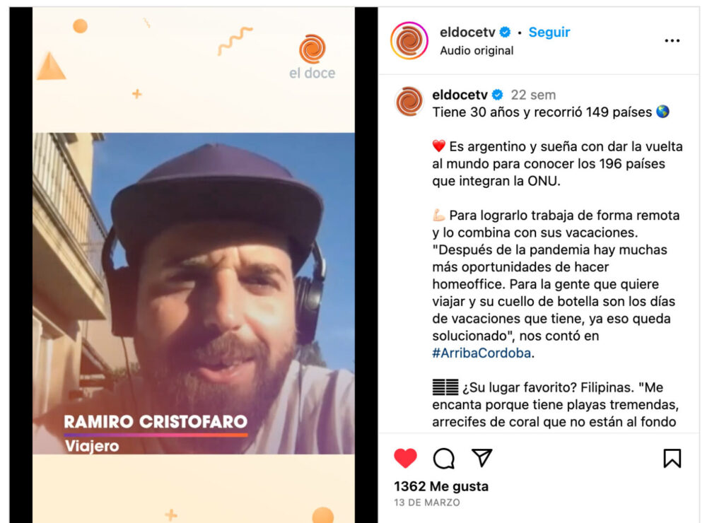
Task: Open the #ArribaCordoba hashtag link
Action: (x=481, y=353)
